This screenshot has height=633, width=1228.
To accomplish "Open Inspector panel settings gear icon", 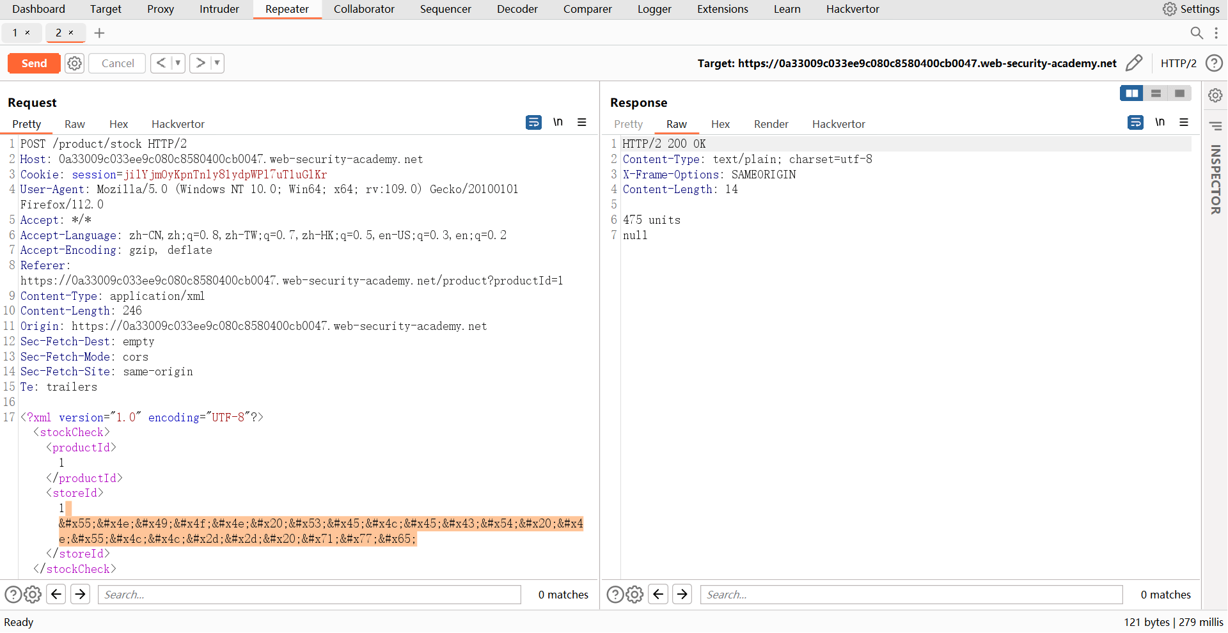I will pos(1215,95).
